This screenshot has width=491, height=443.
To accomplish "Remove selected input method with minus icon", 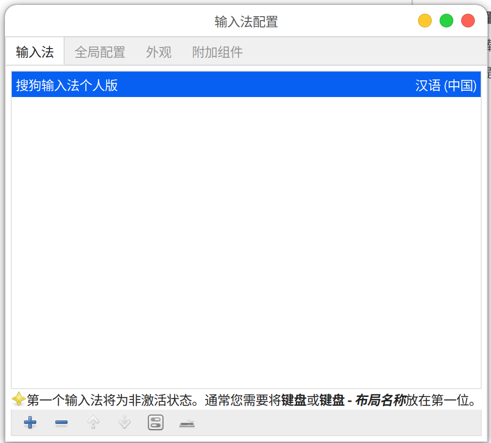I will [61, 422].
